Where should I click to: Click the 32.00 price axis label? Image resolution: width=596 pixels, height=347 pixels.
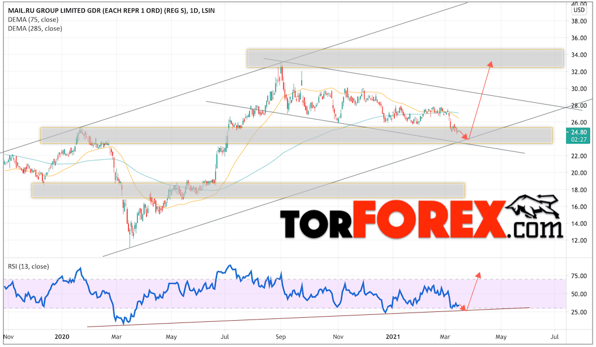[x=578, y=72]
